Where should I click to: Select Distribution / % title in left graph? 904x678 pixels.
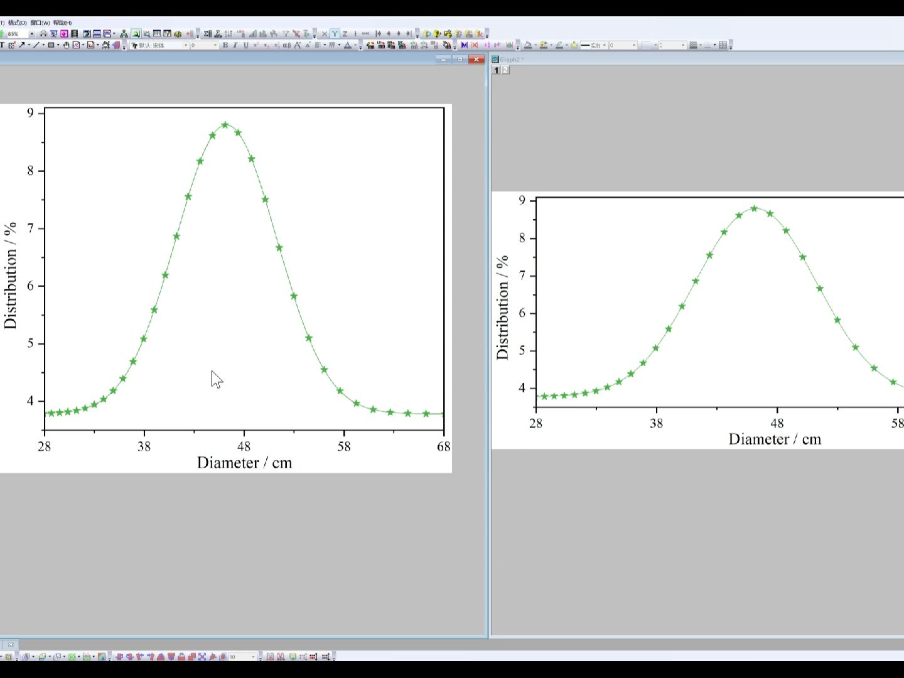10,275
